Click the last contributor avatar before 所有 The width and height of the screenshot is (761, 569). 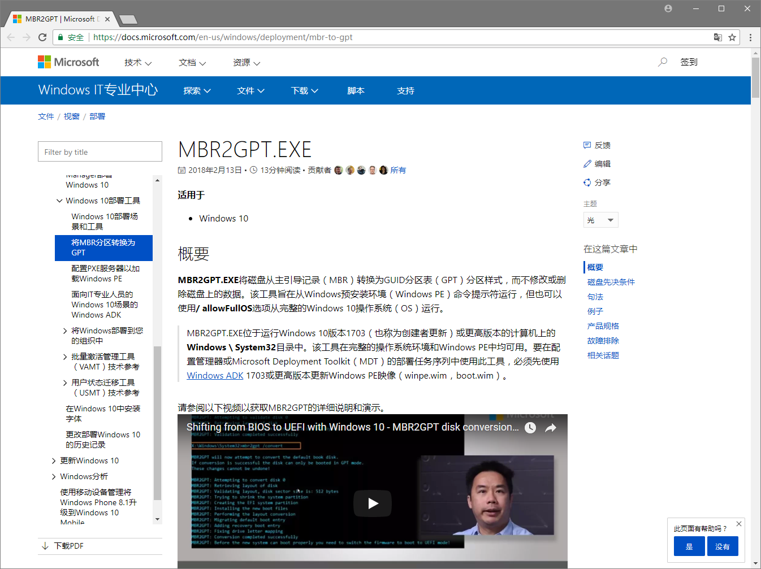coord(384,170)
